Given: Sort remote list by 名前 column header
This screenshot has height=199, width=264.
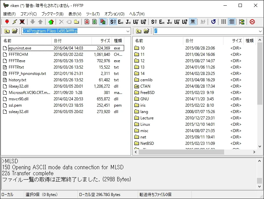Looking at the screenshot, I should pyautogui.click(x=158, y=41).
